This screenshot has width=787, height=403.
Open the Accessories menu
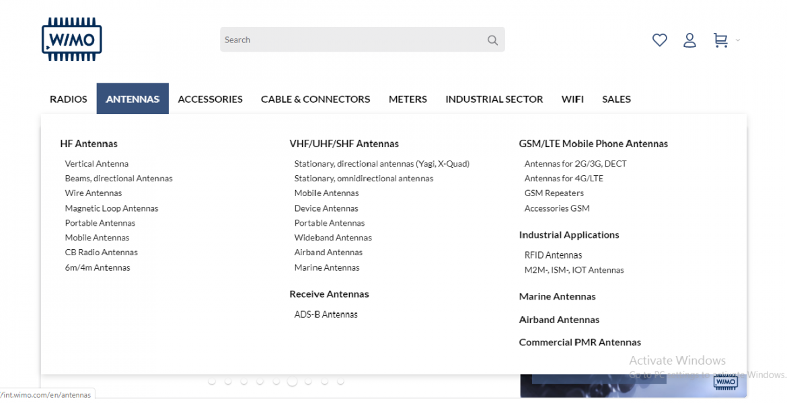[x=210, y=99]
